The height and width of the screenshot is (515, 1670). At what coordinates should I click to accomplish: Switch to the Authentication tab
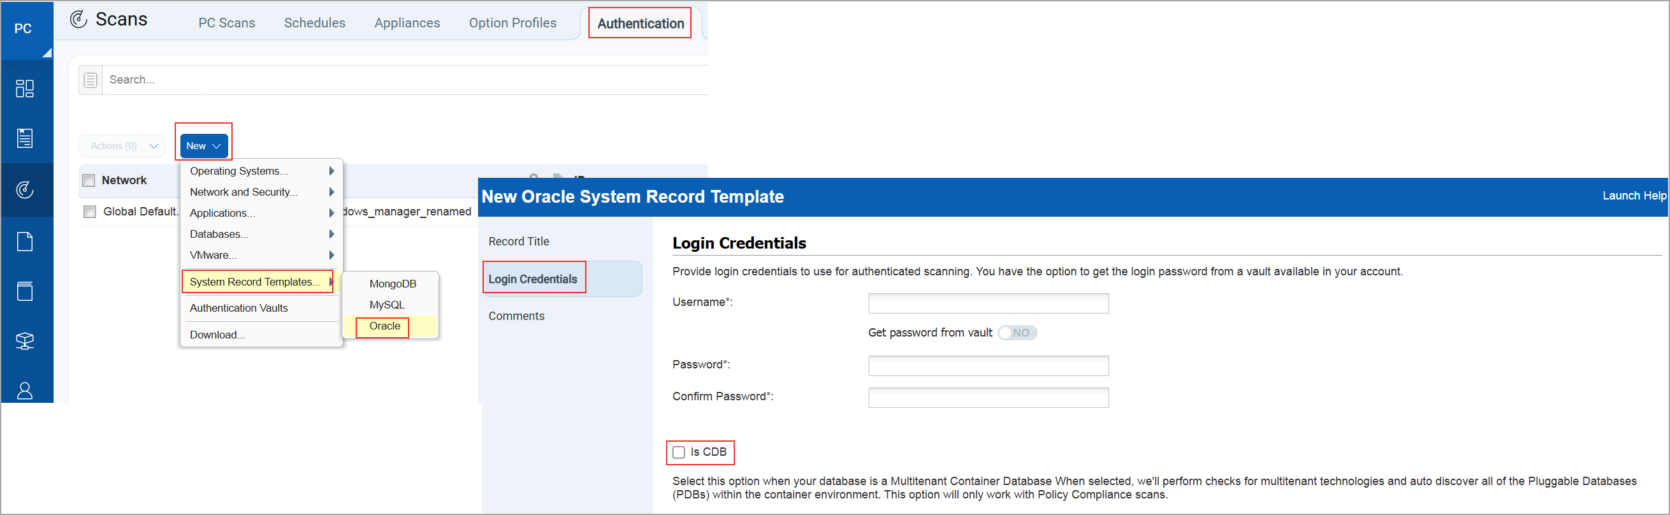(x=640, y=23)
